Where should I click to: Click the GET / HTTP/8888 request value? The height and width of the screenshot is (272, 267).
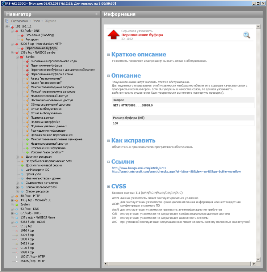click(x=133, y=105)
